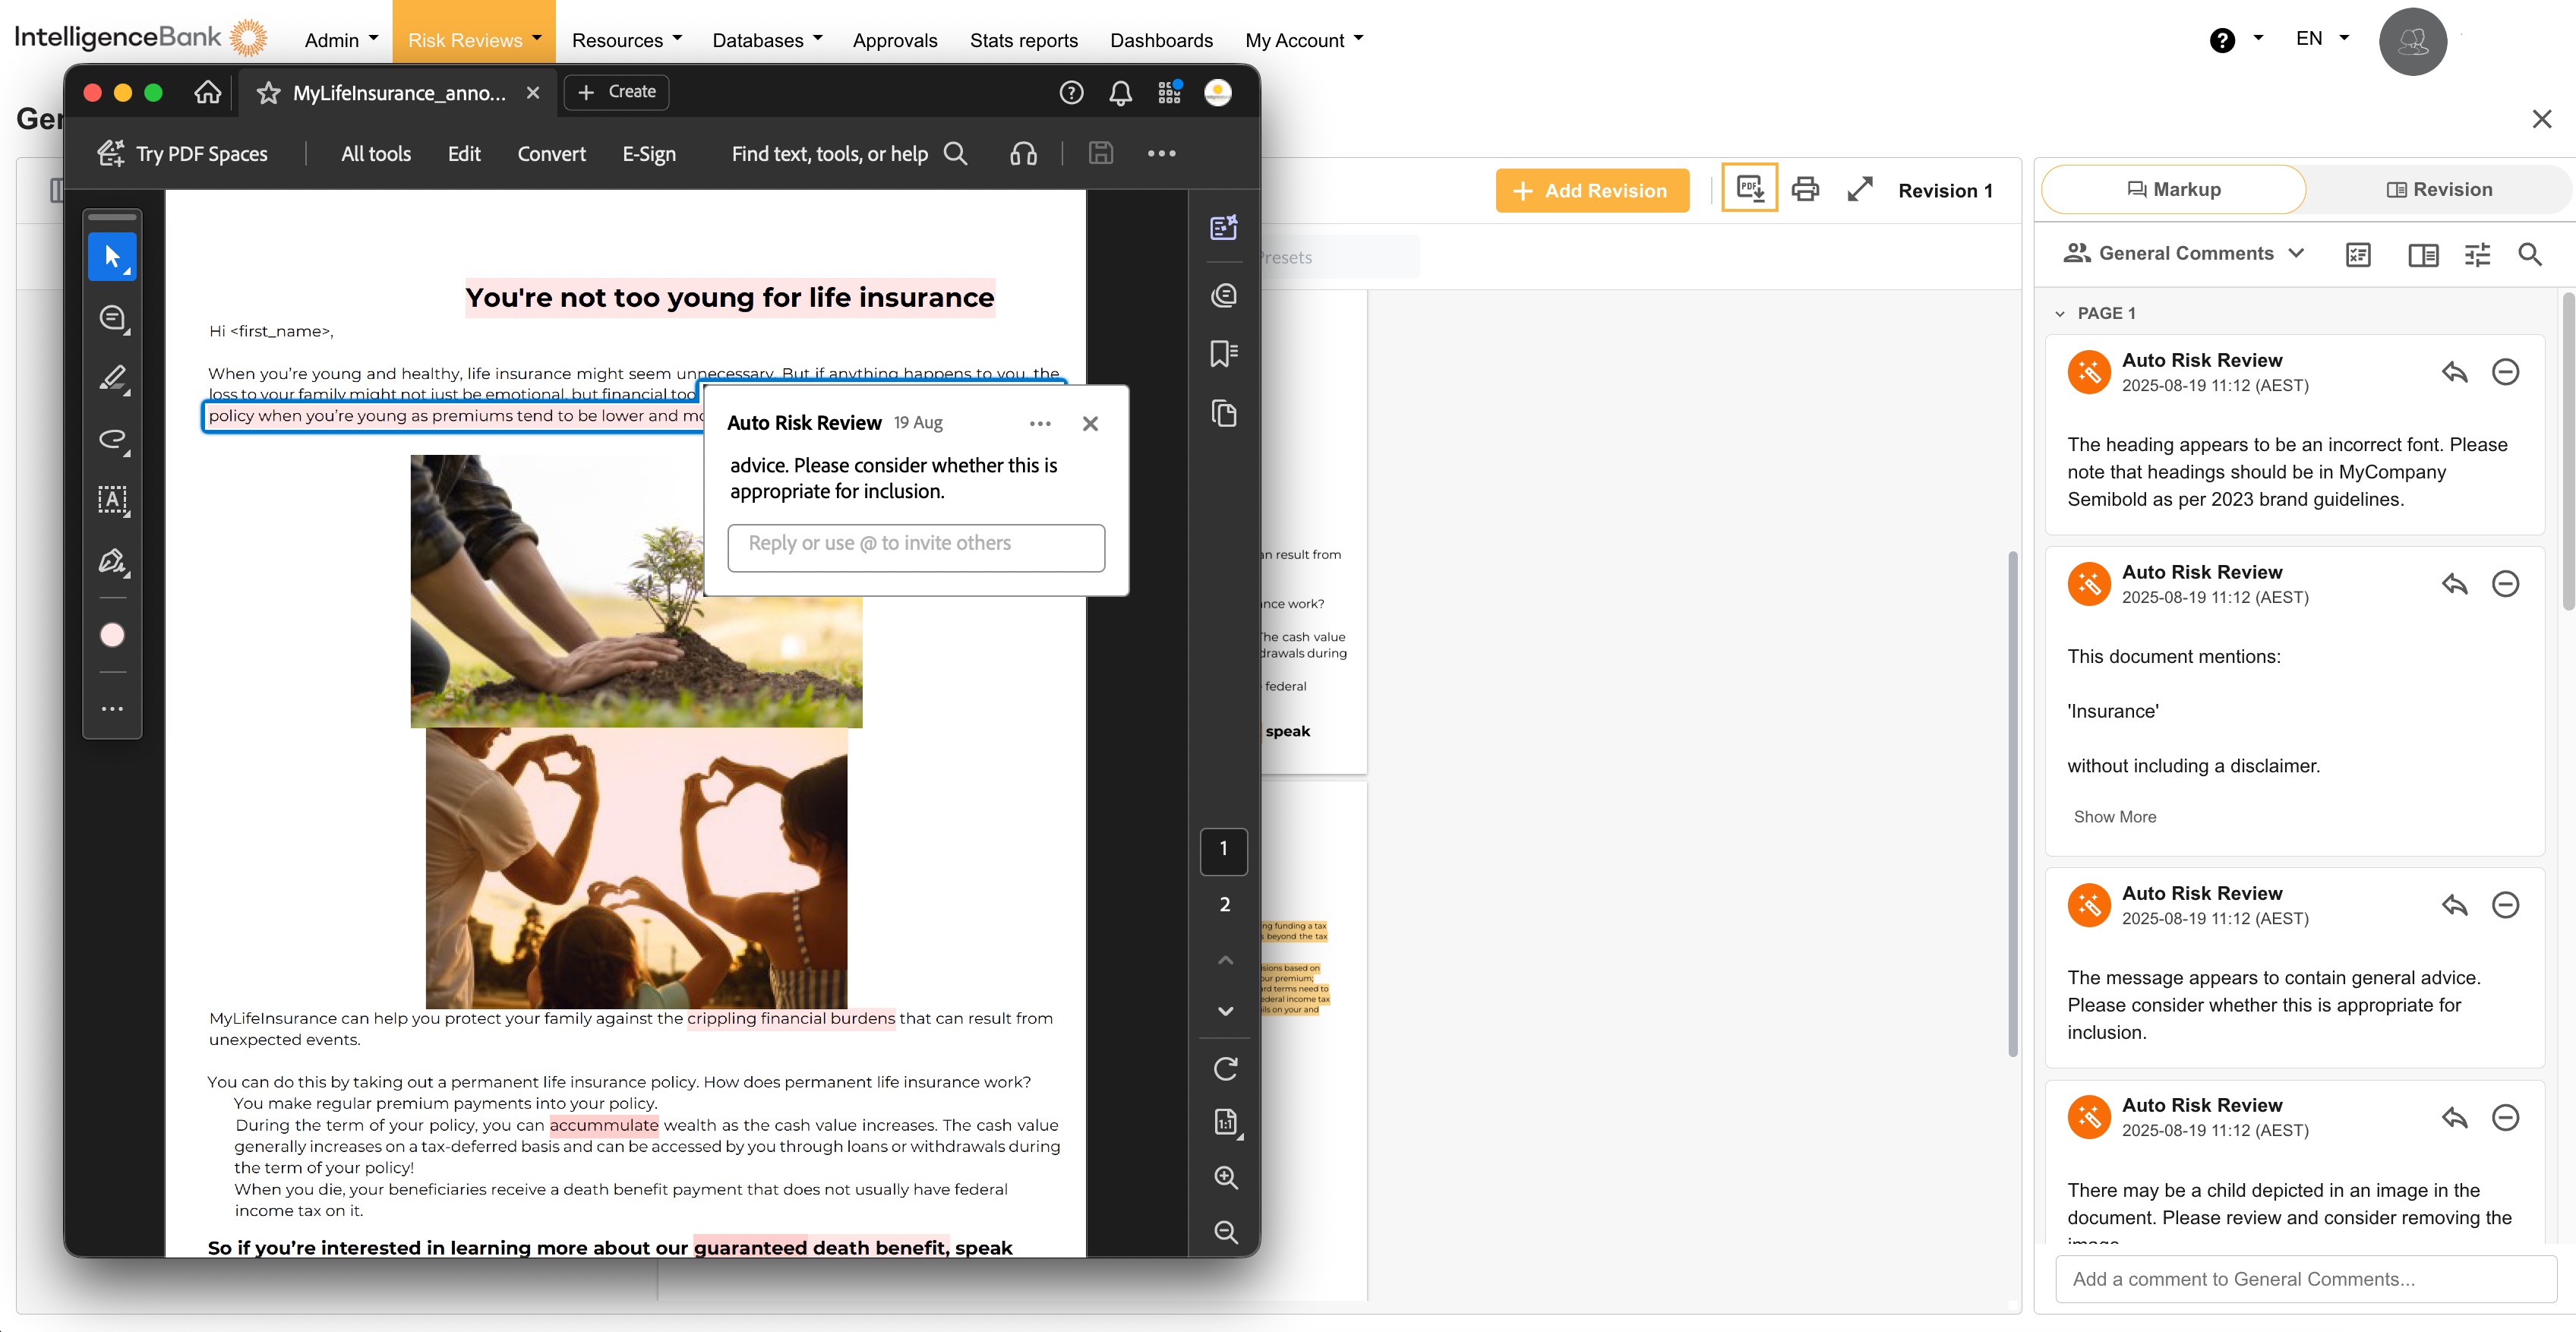This screenshot has width=2576, height=1332.
Task: Collapse the PAGE 1 comments section
Action: click(2059, 314)
